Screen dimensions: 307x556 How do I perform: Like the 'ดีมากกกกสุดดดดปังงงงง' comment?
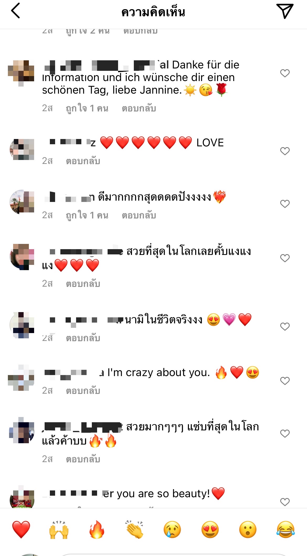point(285,204)
